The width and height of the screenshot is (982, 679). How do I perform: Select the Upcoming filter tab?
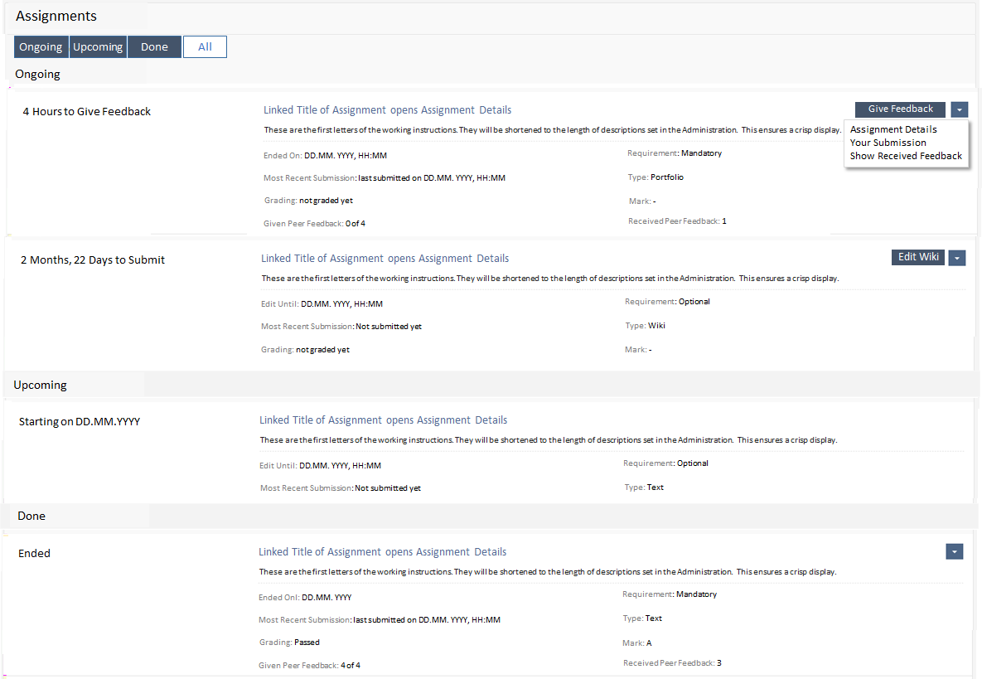pyautogui.click(x=98, y=47)
